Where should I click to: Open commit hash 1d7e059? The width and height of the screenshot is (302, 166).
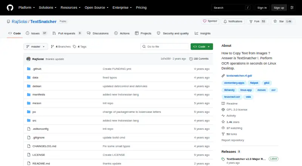165,59
